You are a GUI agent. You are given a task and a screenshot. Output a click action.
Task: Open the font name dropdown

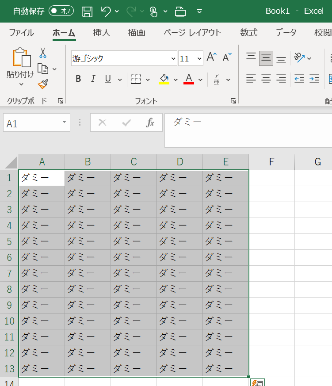click(x=173, y=58)
